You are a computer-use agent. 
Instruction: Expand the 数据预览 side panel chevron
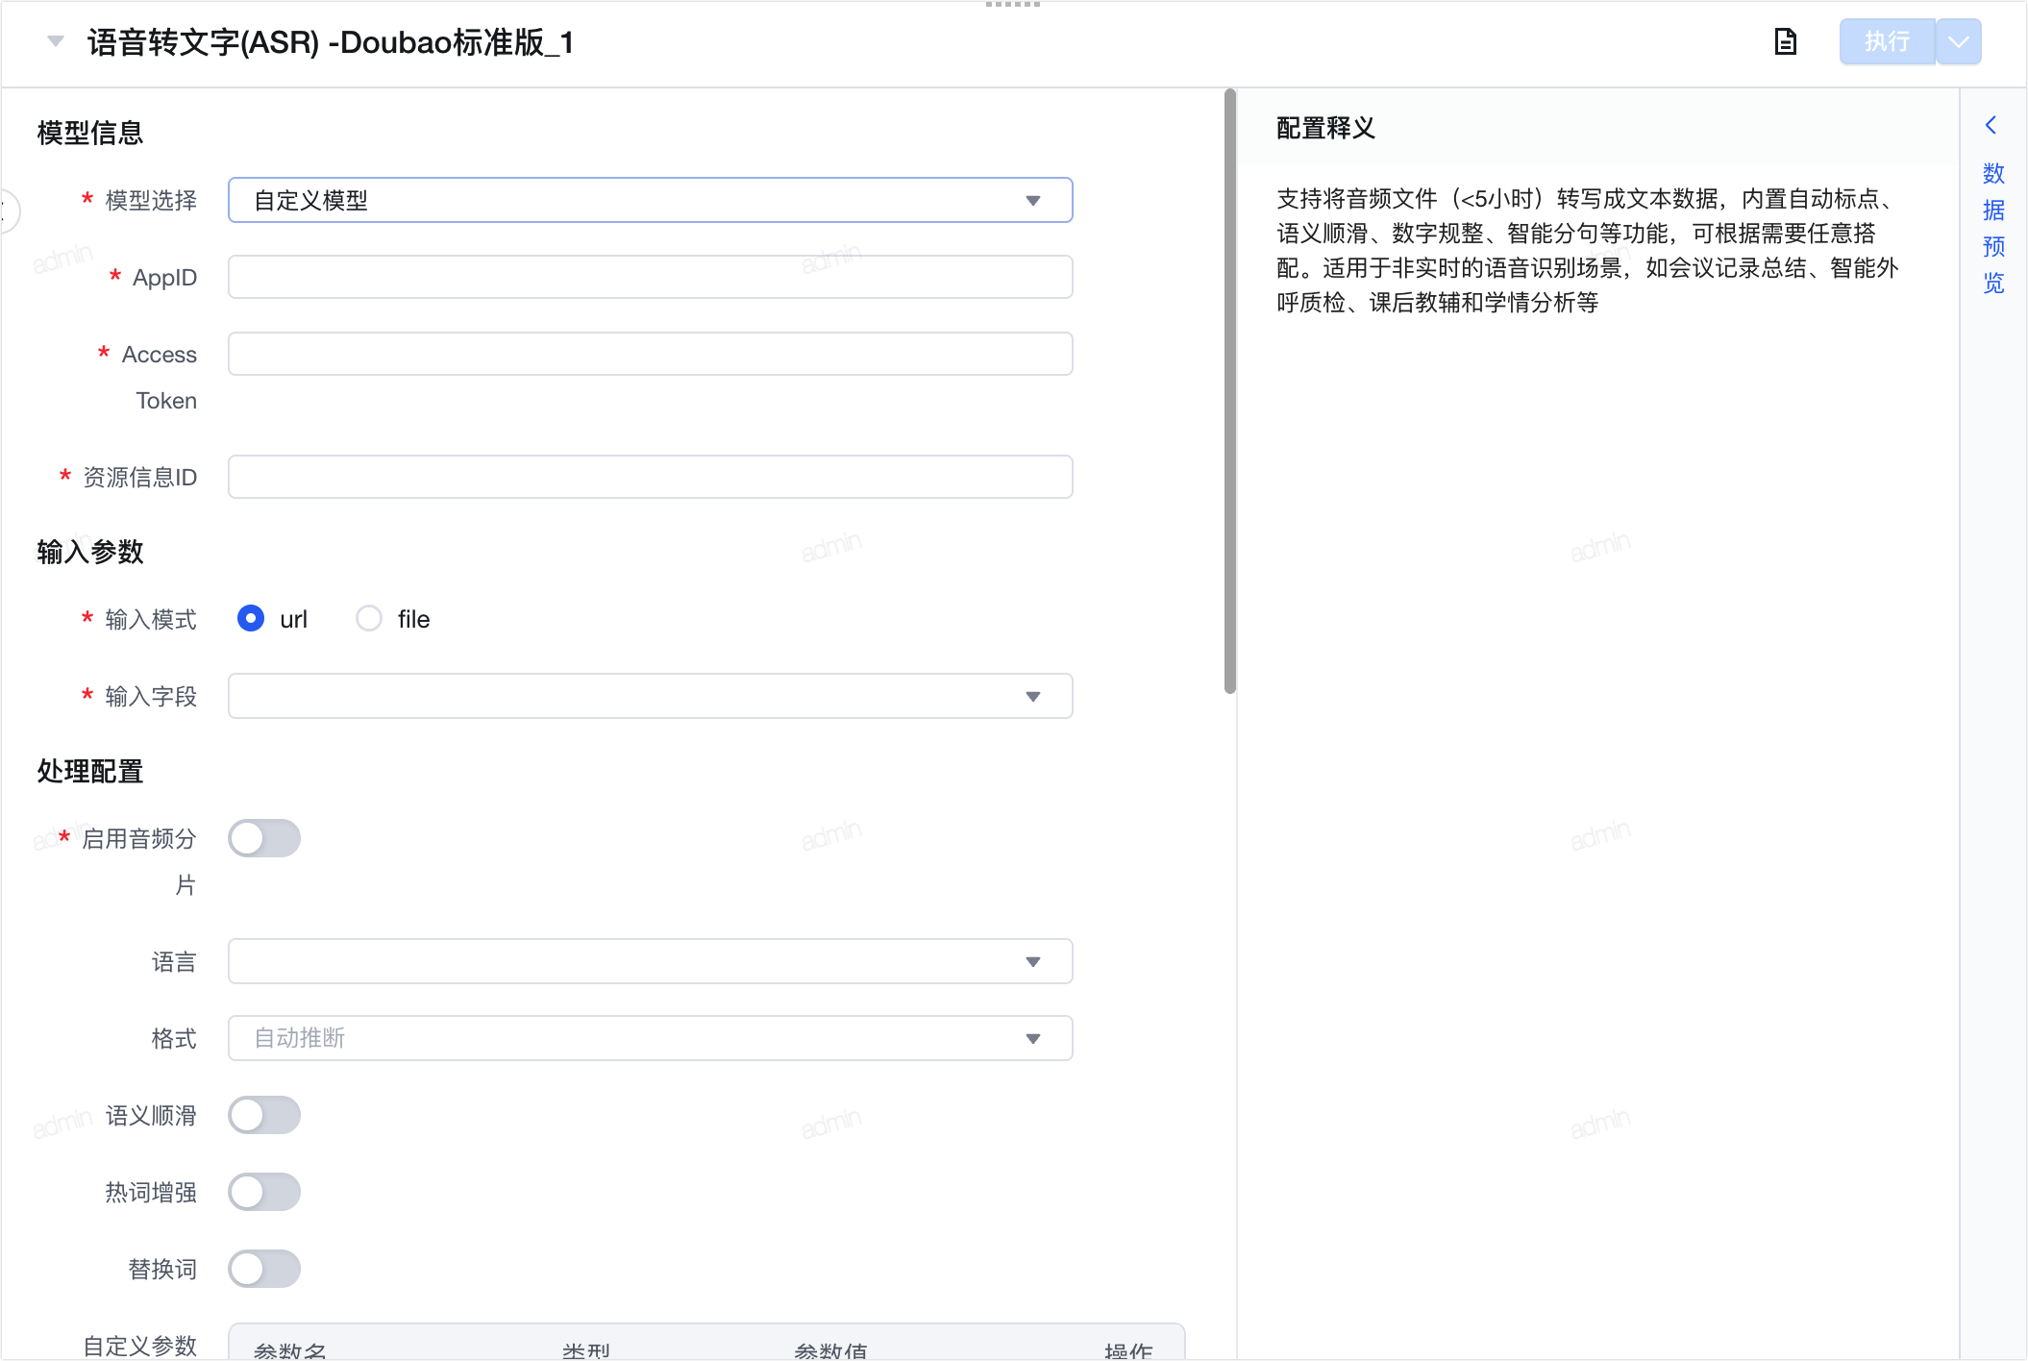1991,125
